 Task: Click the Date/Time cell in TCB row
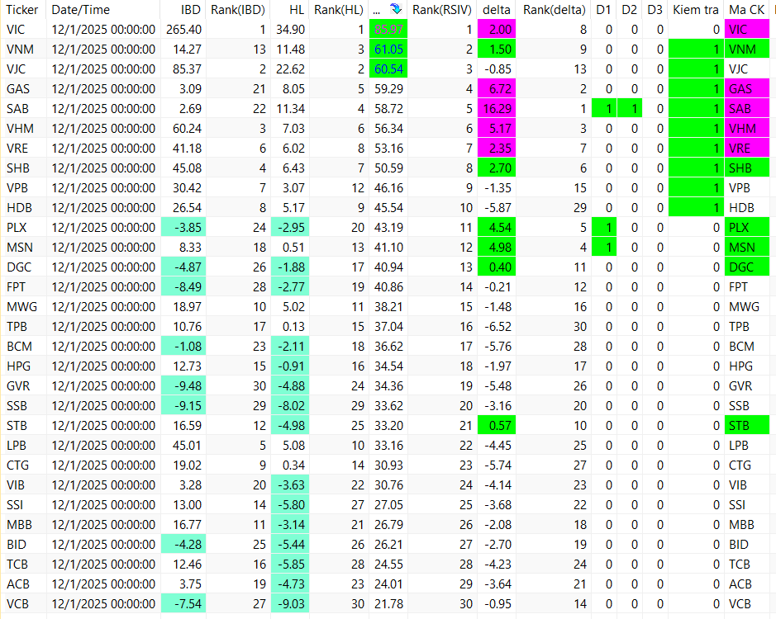pos(103,565)
